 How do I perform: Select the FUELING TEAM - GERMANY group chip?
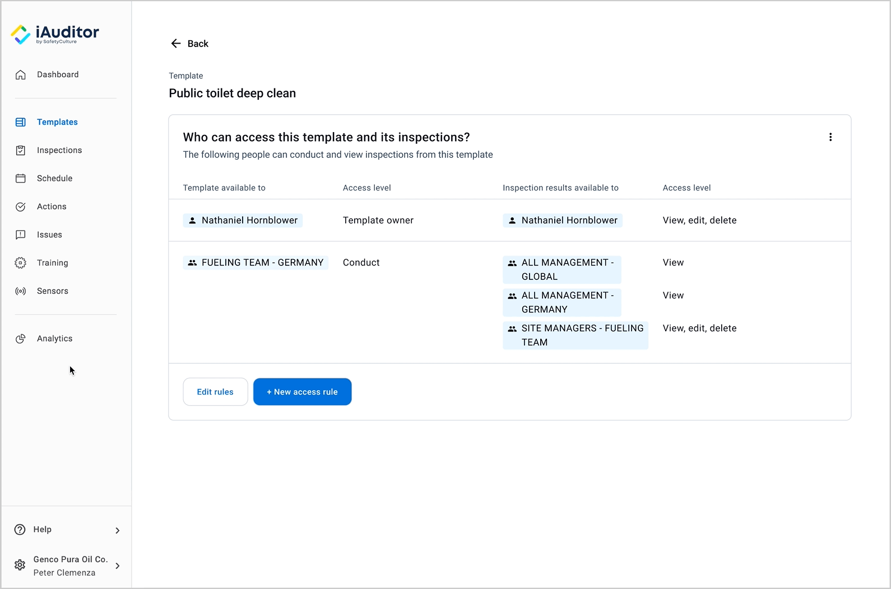pos(256,263)
